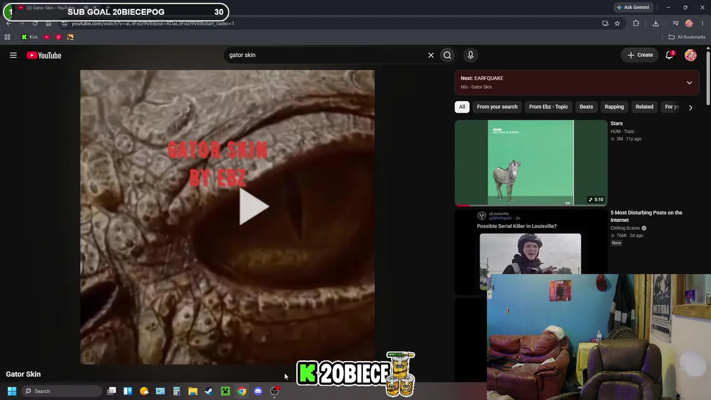
Task: Open Chrome apps grid in bookmarks bar
Action: [7, 37]
